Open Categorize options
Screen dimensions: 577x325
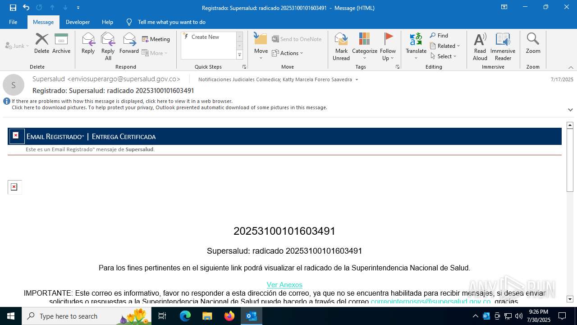click(x=365, y=46)
